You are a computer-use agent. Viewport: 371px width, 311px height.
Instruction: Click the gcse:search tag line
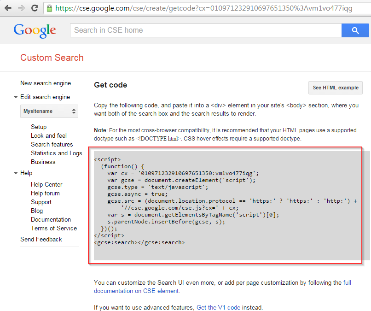[139, 242]
